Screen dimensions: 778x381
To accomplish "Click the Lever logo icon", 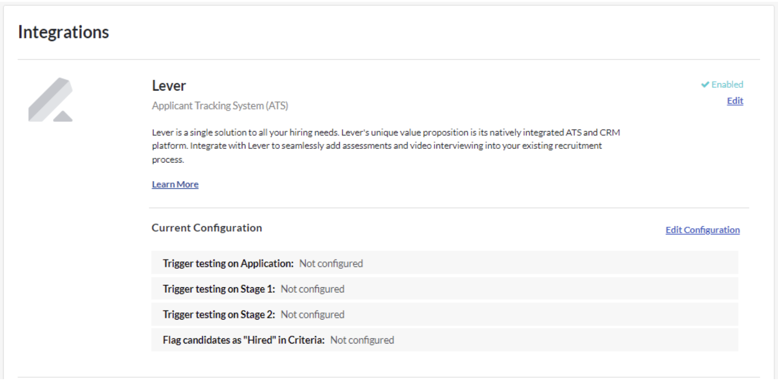I will point(50,100).
